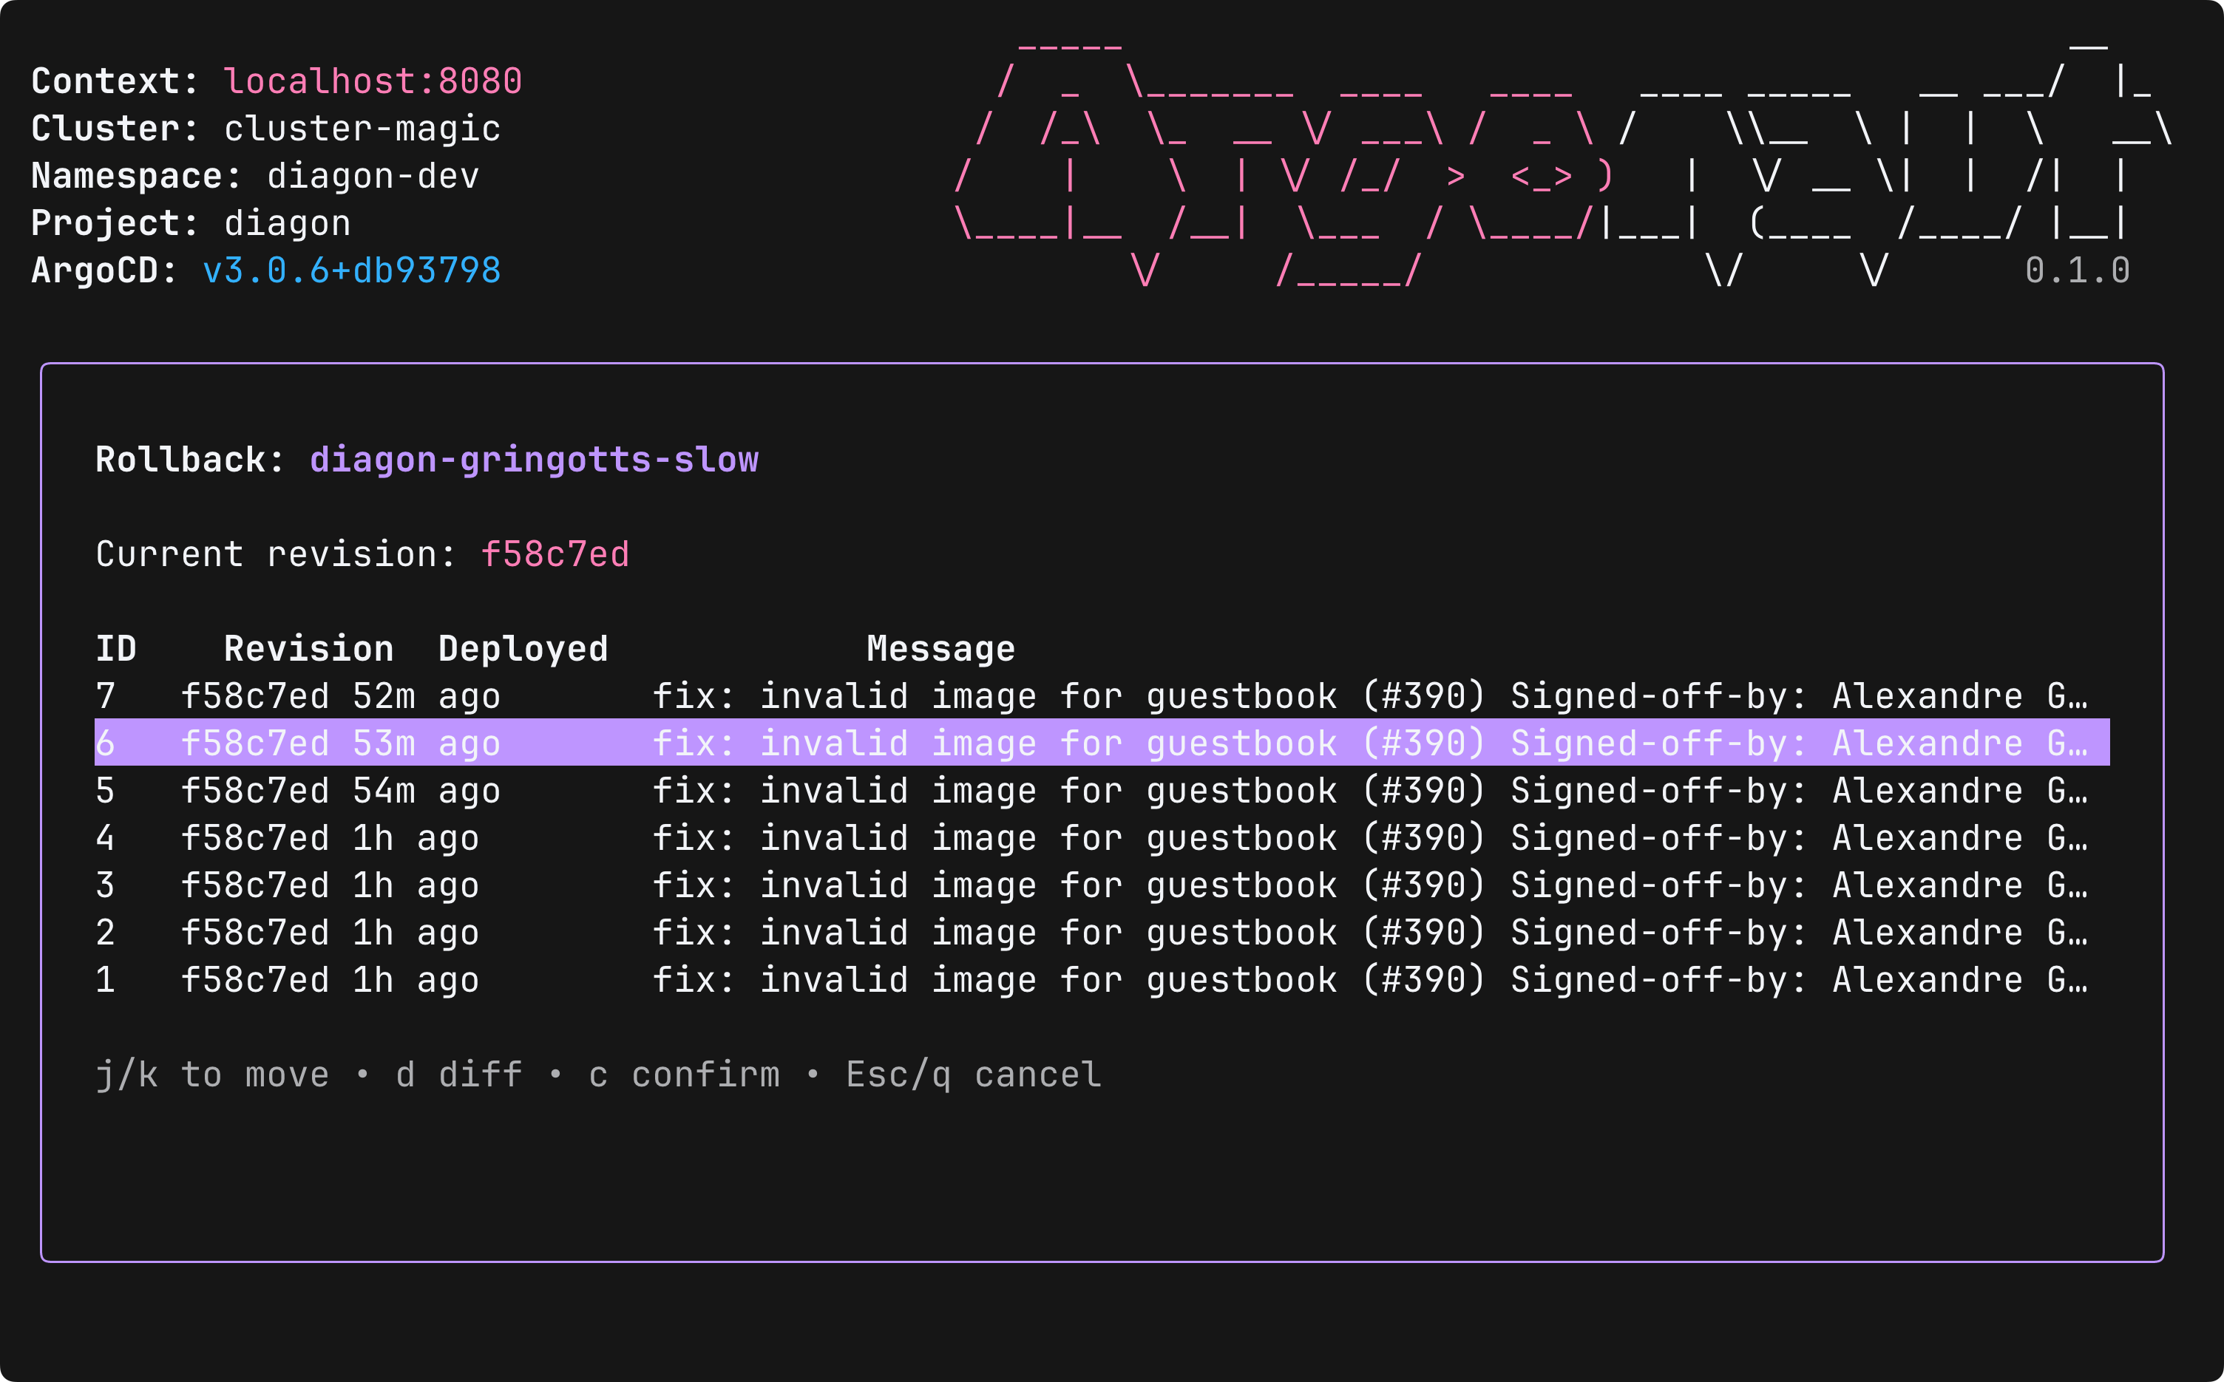This screenshot has height=1382, width=2224.
Task: Click the 'Esc/q cancel' hint
Action: click(973, 1075)
